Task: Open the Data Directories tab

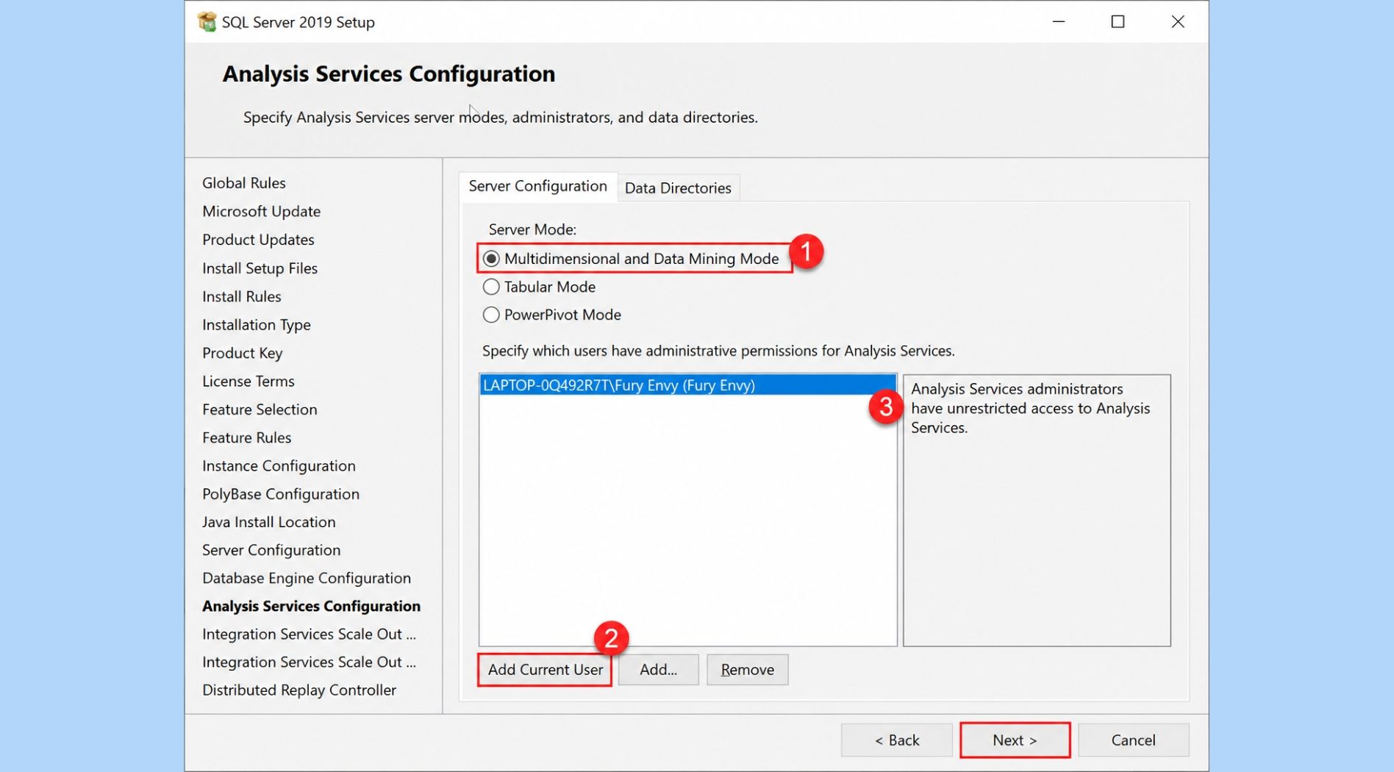Action: coord(678,188)
